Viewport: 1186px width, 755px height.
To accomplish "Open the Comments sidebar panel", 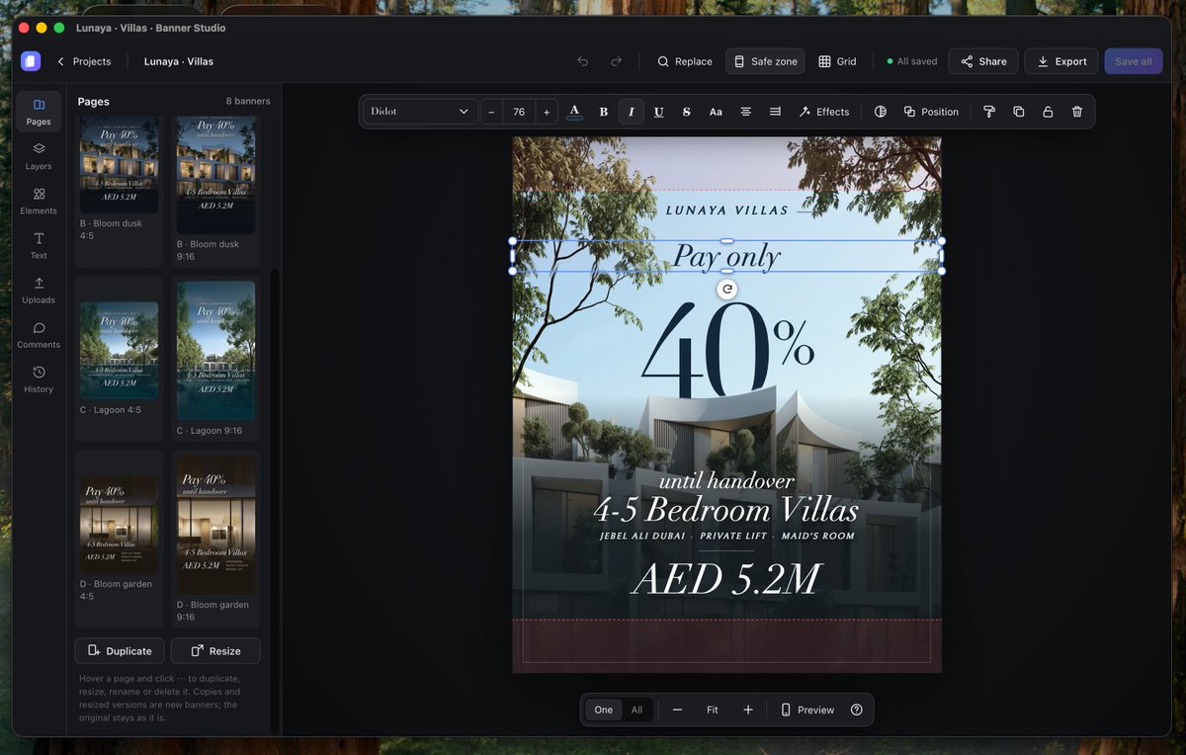I will click(x=39, y=334).
